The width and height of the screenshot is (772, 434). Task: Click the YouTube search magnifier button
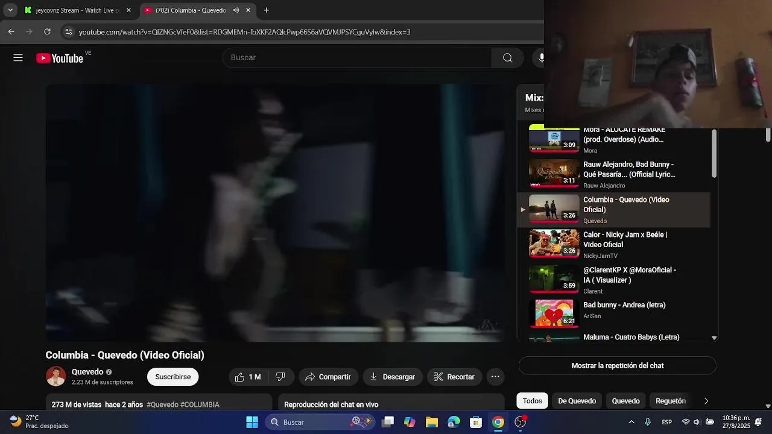point(508,58)
